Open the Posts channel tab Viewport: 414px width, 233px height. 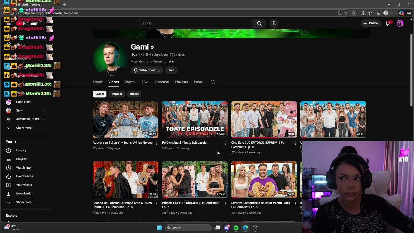pyautogui.click(x=198, y=82)
